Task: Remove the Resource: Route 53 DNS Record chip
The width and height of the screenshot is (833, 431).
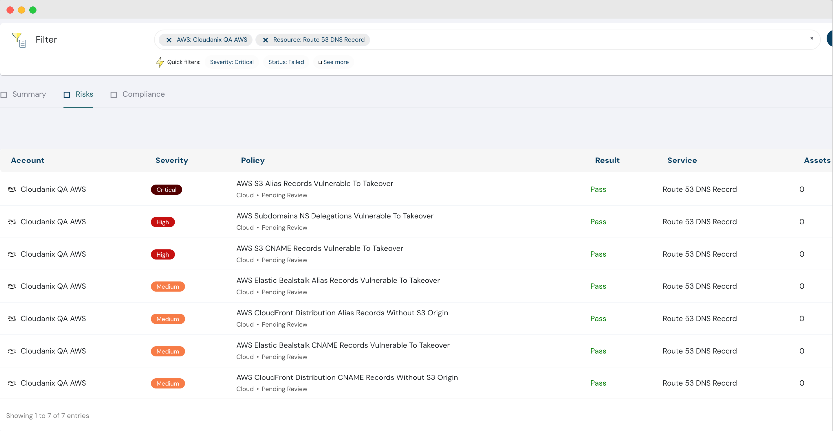Action: click(x=265, y=40)
